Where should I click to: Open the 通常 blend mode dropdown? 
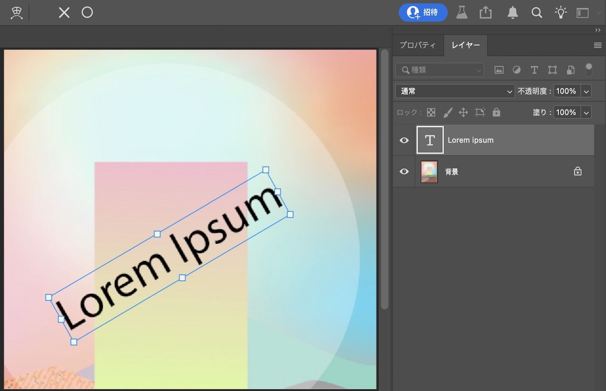click(455, 91)
